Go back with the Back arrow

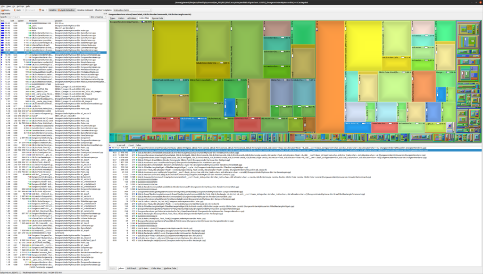[x=17, y=9]
